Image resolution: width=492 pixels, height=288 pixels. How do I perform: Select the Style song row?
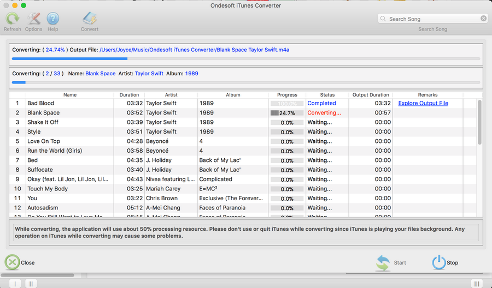click(243, 132)
